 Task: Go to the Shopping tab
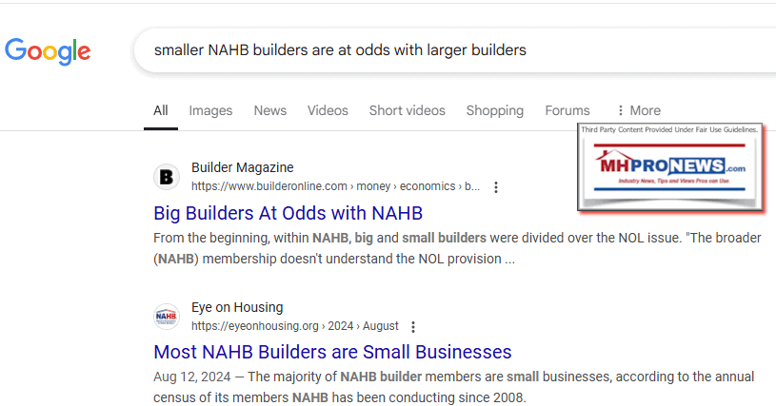point(494,110)
